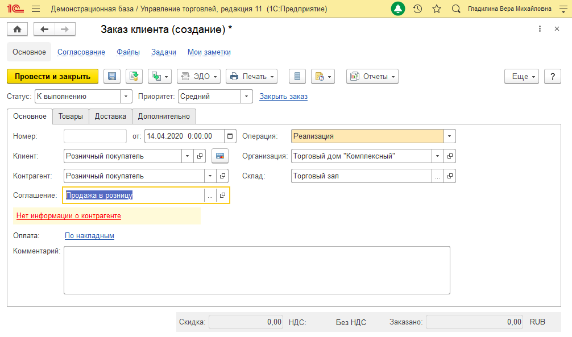
Task: Open the Отчеты dropdown menu
Action: tap(372, 76)
